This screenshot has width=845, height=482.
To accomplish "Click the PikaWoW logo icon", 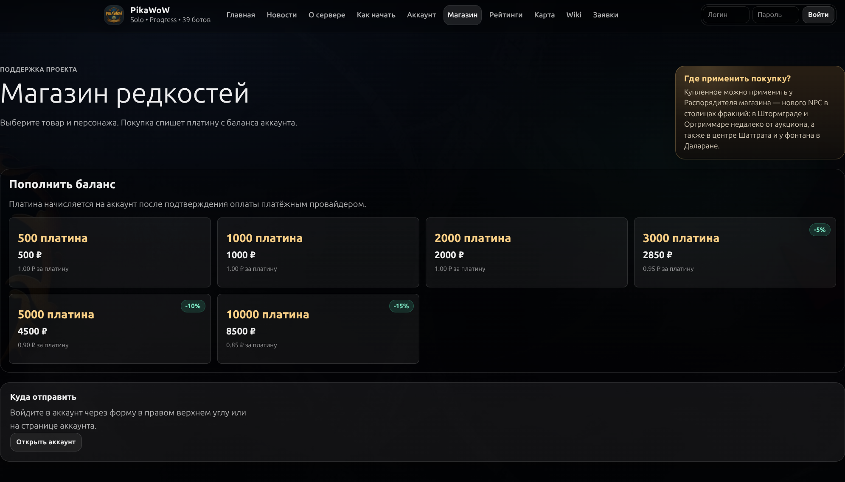I will pos(114,15).
